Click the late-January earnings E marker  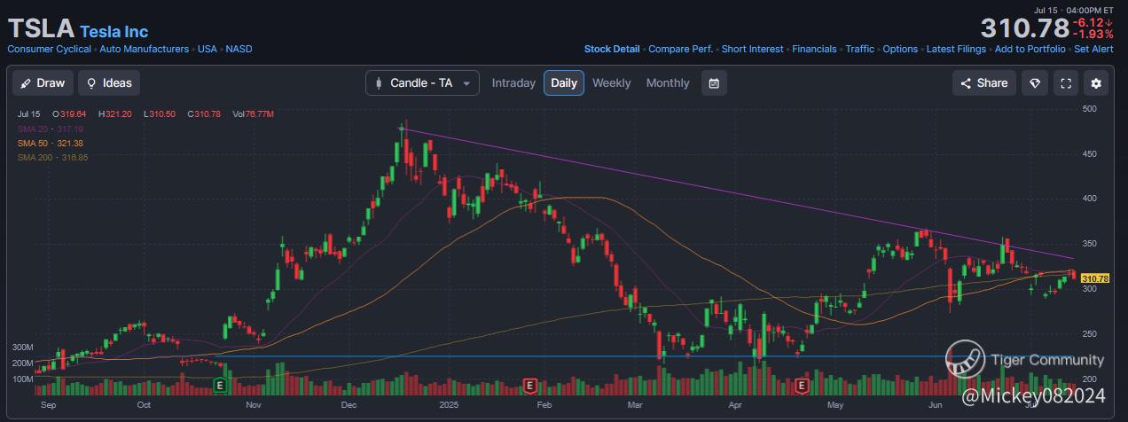point(529,385)
